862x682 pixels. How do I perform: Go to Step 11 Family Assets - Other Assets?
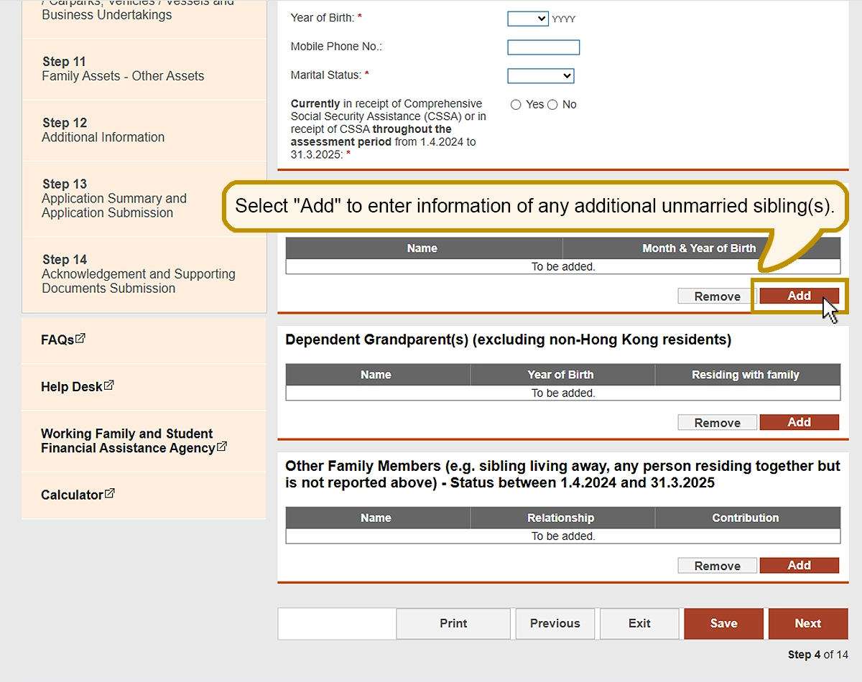pyautogui.click(x=123, y=69)
